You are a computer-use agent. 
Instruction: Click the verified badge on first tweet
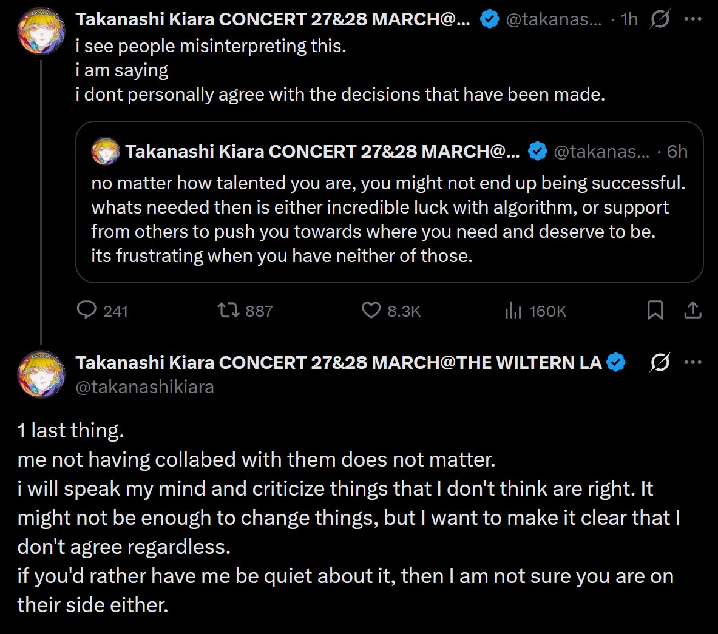(x=489, y=19)
